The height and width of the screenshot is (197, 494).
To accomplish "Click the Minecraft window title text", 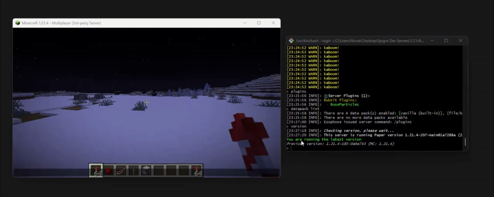I will (x=61, y=23).
